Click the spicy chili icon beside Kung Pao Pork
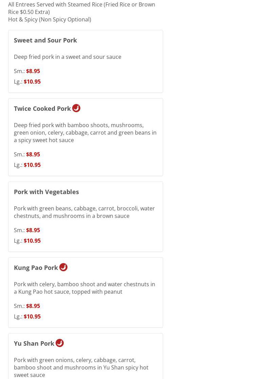Viewport: 261px width, 379px height. tap(63, 267)
